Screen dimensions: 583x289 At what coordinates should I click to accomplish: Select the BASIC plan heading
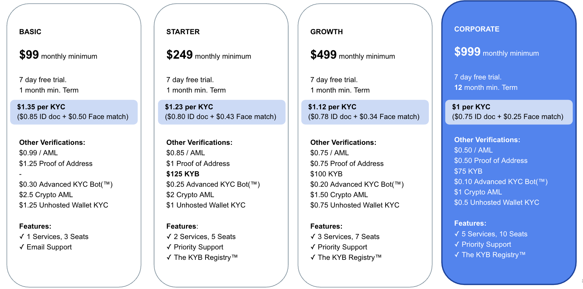[30, 32]
